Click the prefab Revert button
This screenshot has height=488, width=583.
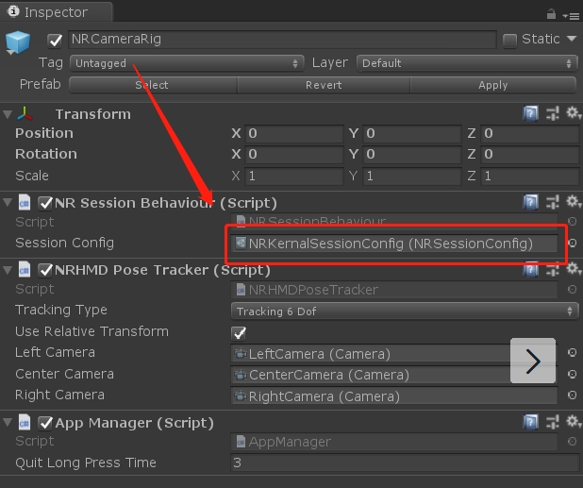coord(324,85)
